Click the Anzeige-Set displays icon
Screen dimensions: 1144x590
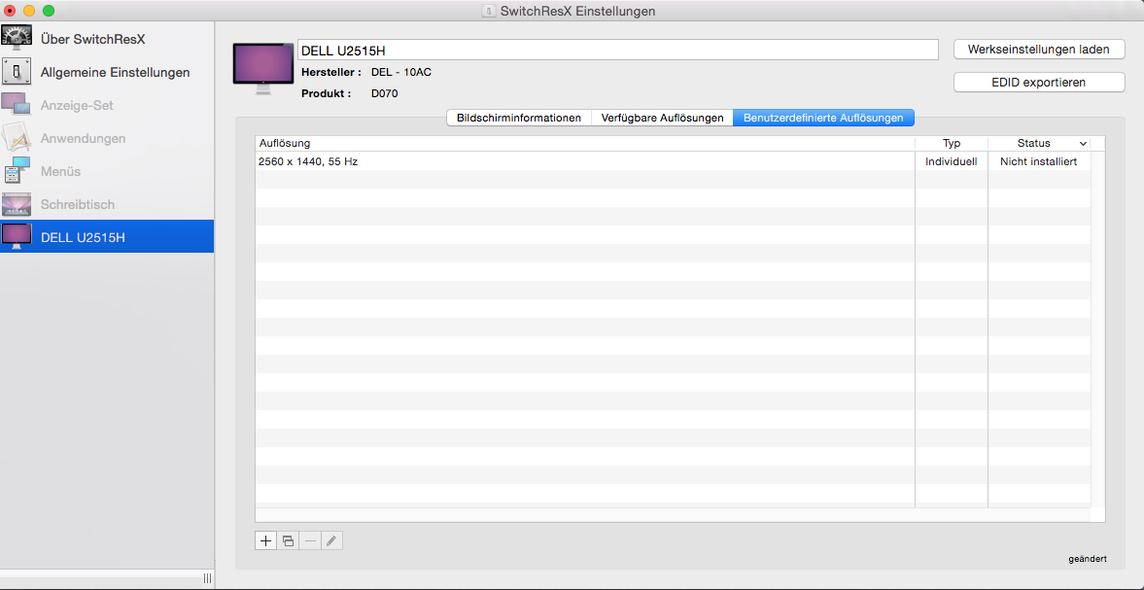(x=17, y=105)
